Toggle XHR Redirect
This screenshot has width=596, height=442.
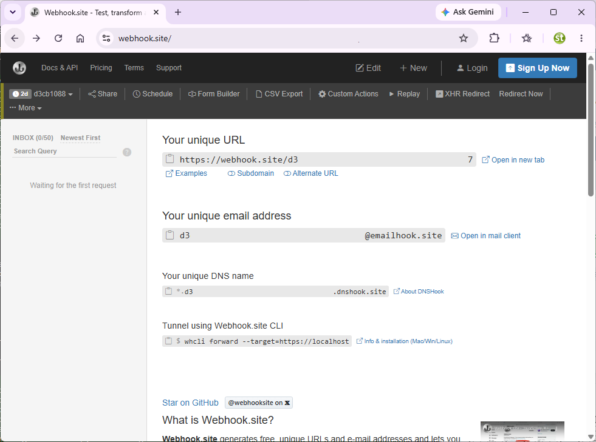pos(462,94)
